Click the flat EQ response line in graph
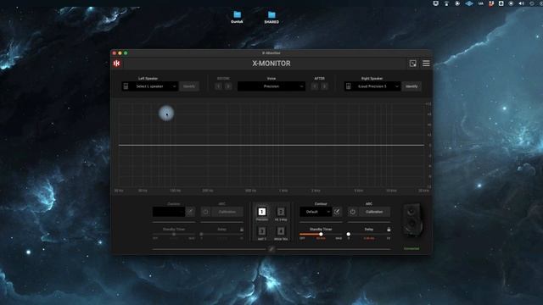543x305 pixels. point(271,145)
